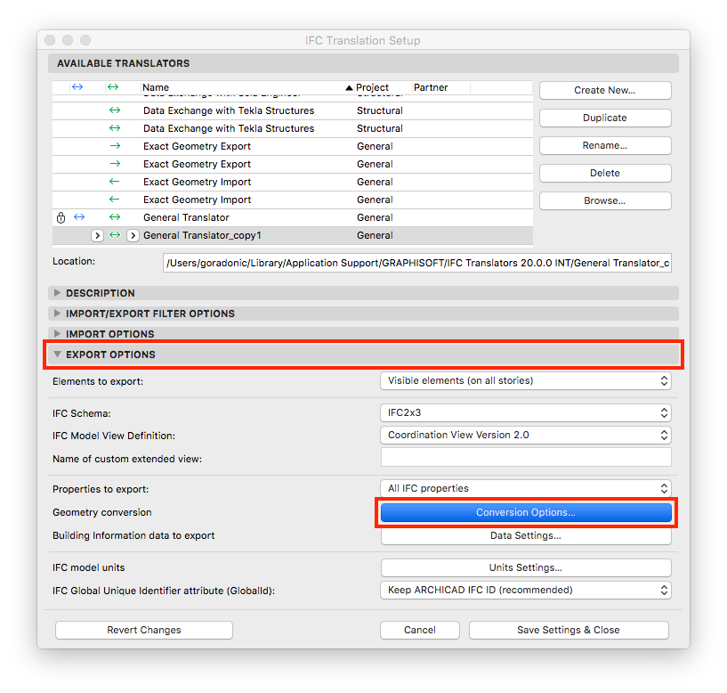727x693 pixels.
Task: Collapse the EXPORT OPTIONS section
Action: tap(57, 355)
